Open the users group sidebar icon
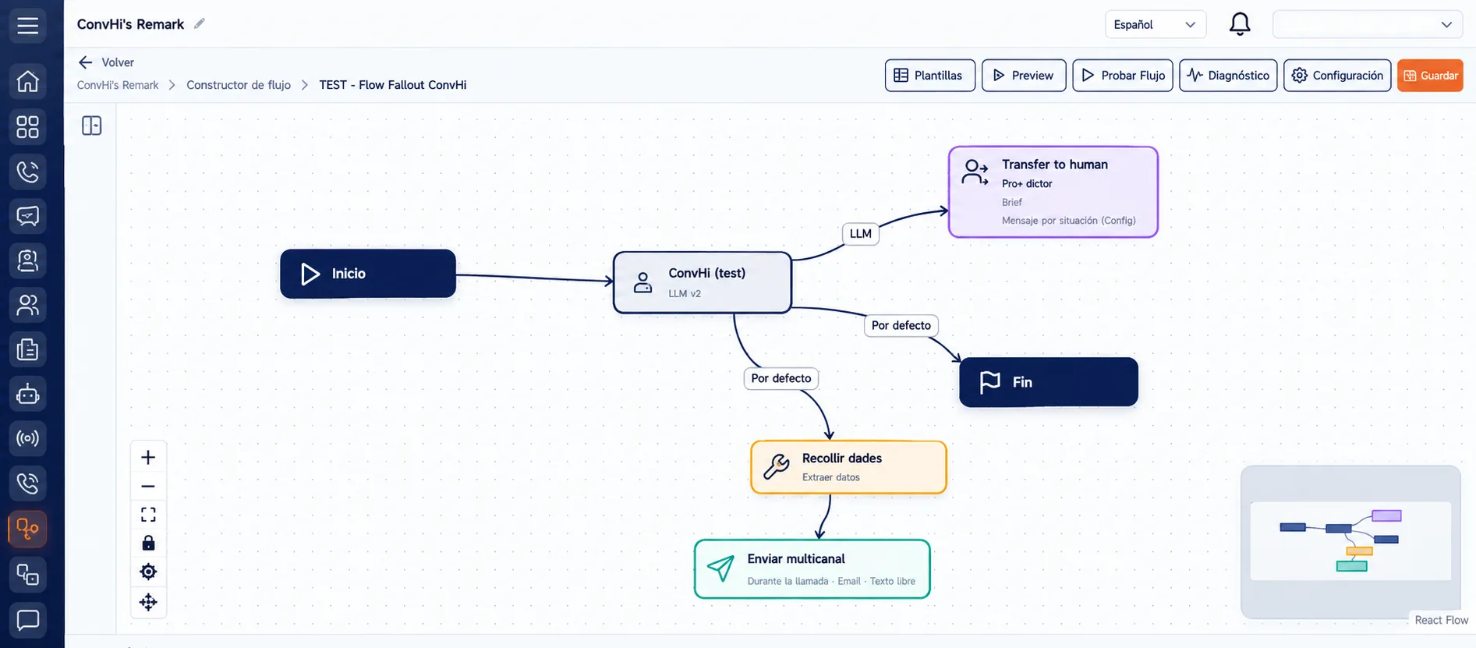This screenshot has width=1476, height=648. 27,305
